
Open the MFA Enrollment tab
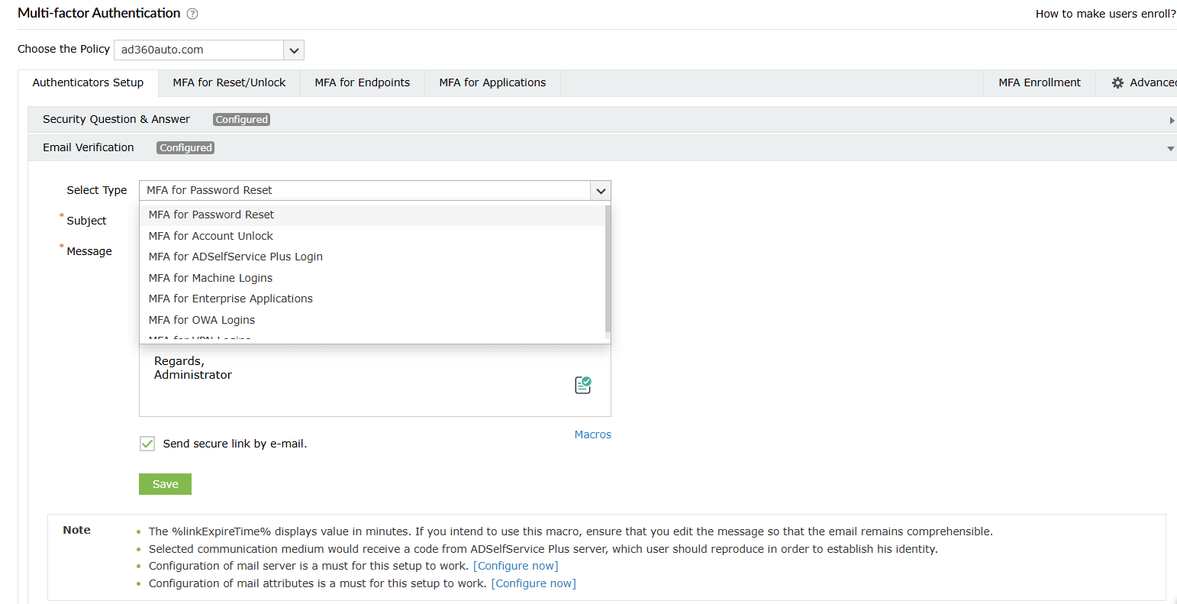(x=1040, y=82)
